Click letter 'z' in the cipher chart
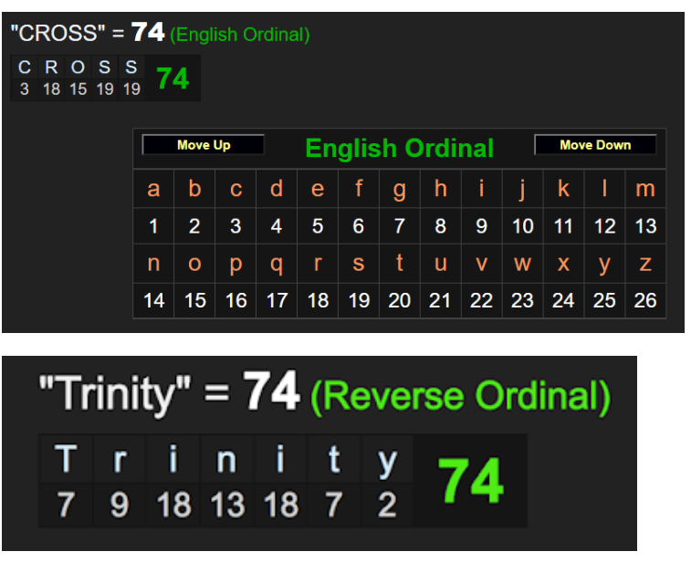This screenshot has width=691, height=562. coord(645,264)
